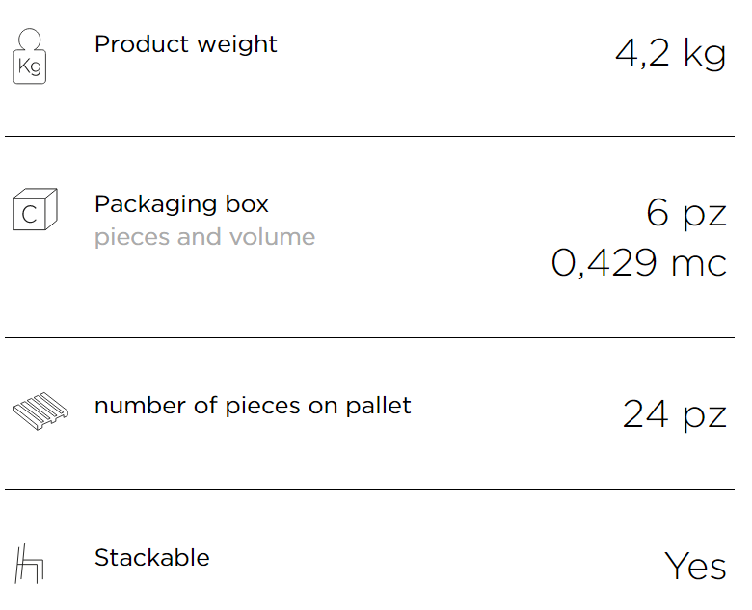Click the letter C inside box icon

coord(29,214)
